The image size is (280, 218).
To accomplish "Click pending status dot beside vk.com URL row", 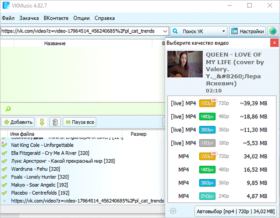I will coord(5,201).
